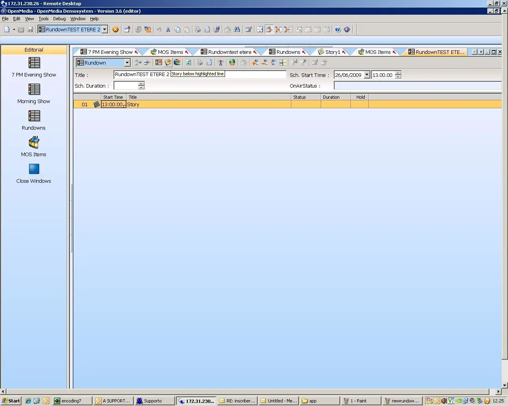
Task: Open the Rundown view dropdown
Action: click(x=127, y=63)
